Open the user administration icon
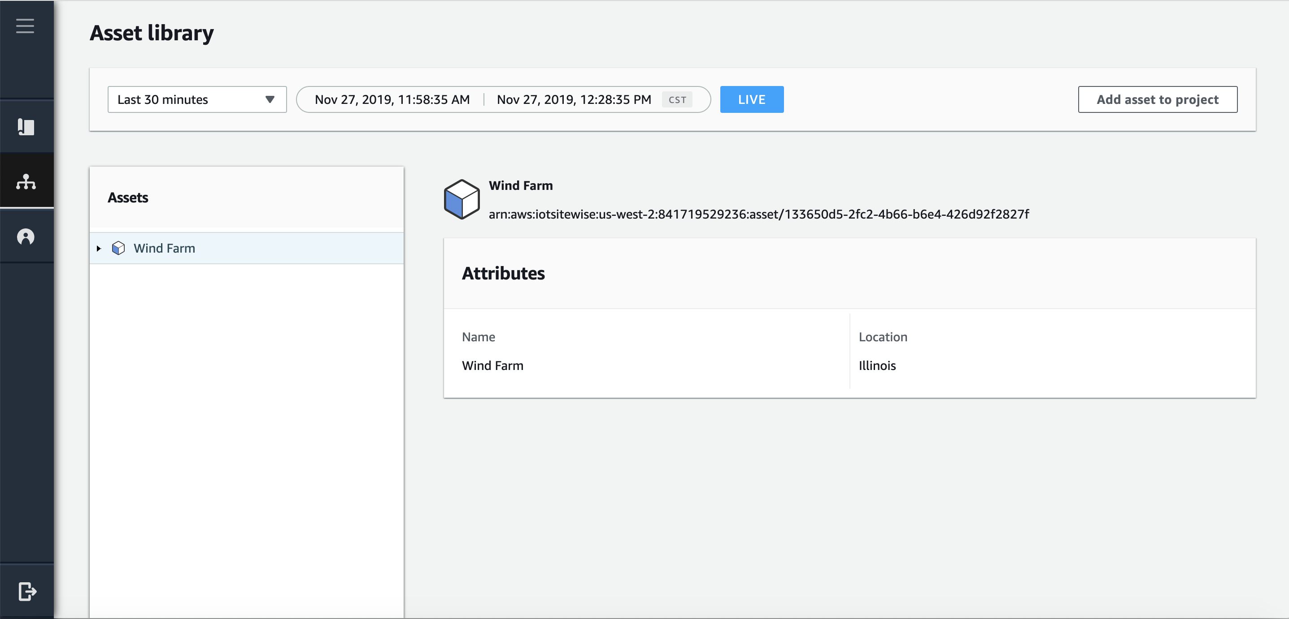The height and width of the screenshot is (619, 1289). click(26, 236)
